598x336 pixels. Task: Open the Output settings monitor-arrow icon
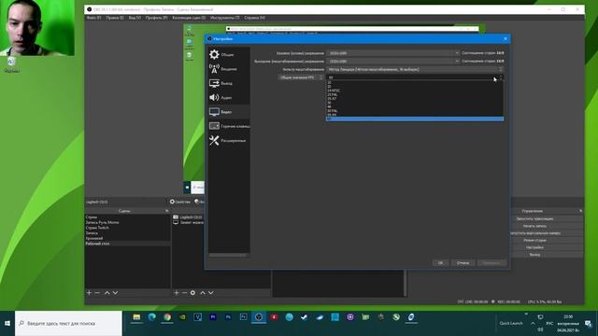[214, 83]
